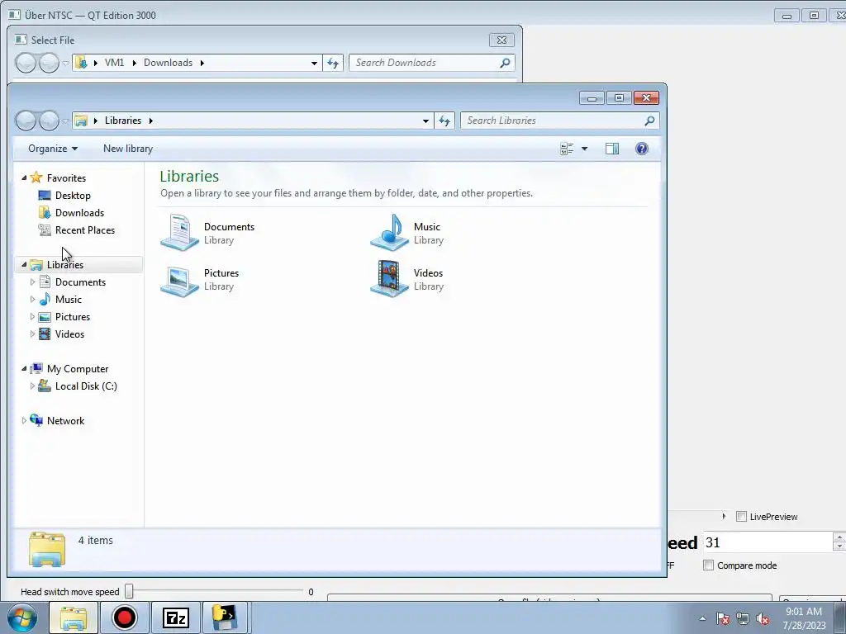The height and width of the screenshot is (634, 846).
Task: Select Downloads in Favorites sidebar
Action: point(79,212)
